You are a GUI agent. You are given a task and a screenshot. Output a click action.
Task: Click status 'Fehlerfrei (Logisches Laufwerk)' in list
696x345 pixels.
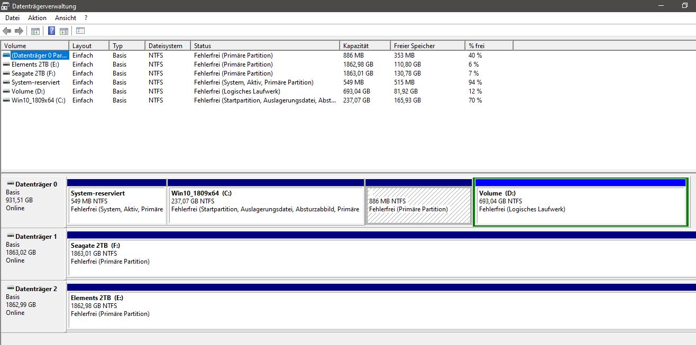coord(237,91)
